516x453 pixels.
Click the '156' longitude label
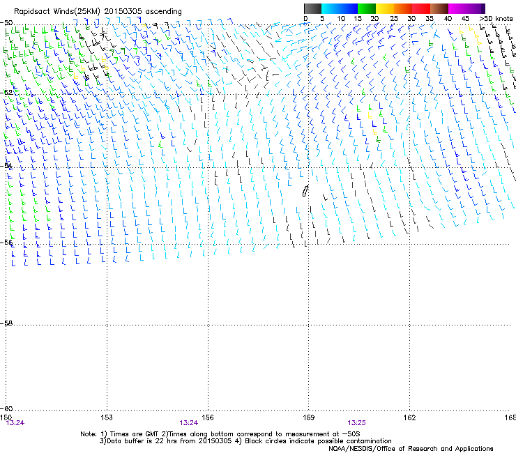[x=208, y=417]
